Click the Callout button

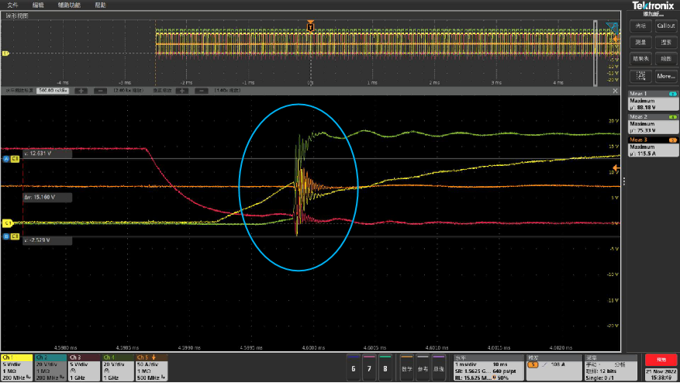pos(665,26)
